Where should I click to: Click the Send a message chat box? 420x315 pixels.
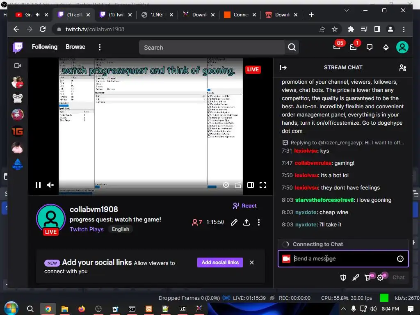pyautogui.click(x=343, y=259)
